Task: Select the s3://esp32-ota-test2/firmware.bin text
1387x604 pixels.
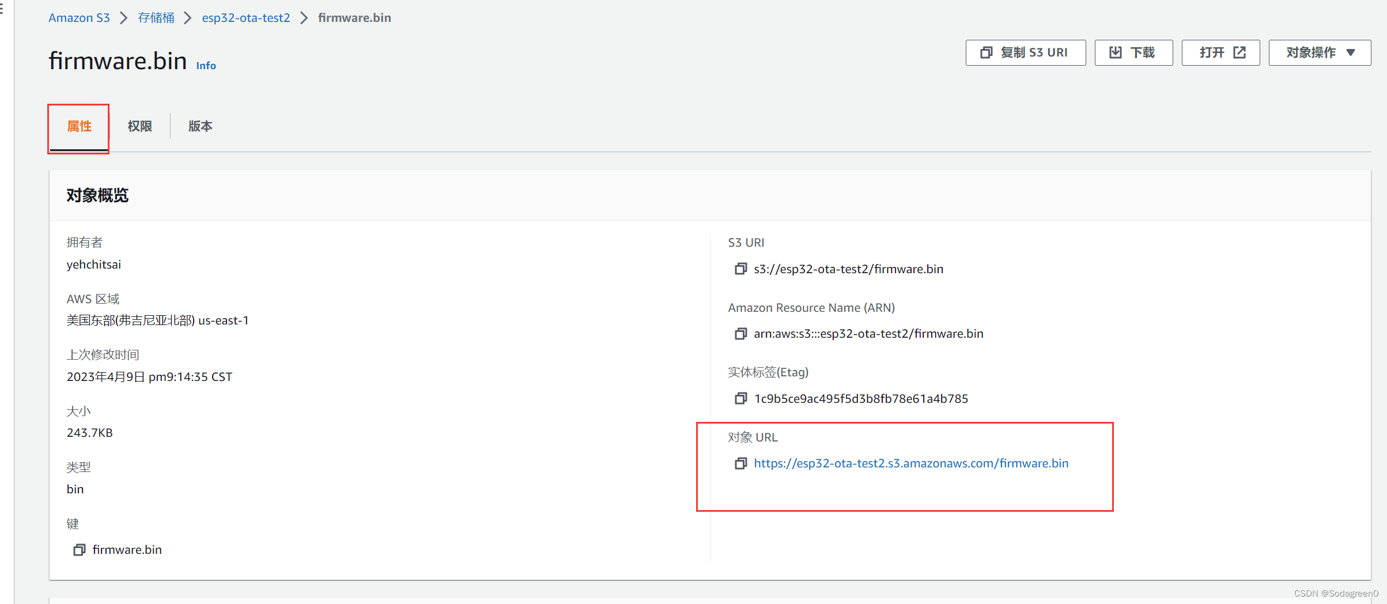Action: [848, 269]
